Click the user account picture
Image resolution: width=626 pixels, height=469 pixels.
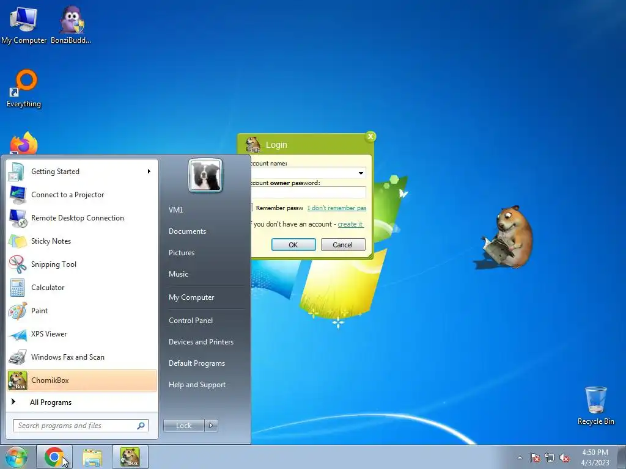(x=205, y=175)
